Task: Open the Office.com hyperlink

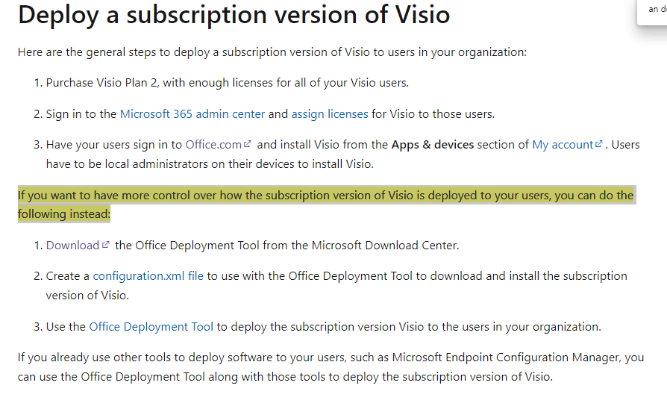Action: (x=213, y=145)
